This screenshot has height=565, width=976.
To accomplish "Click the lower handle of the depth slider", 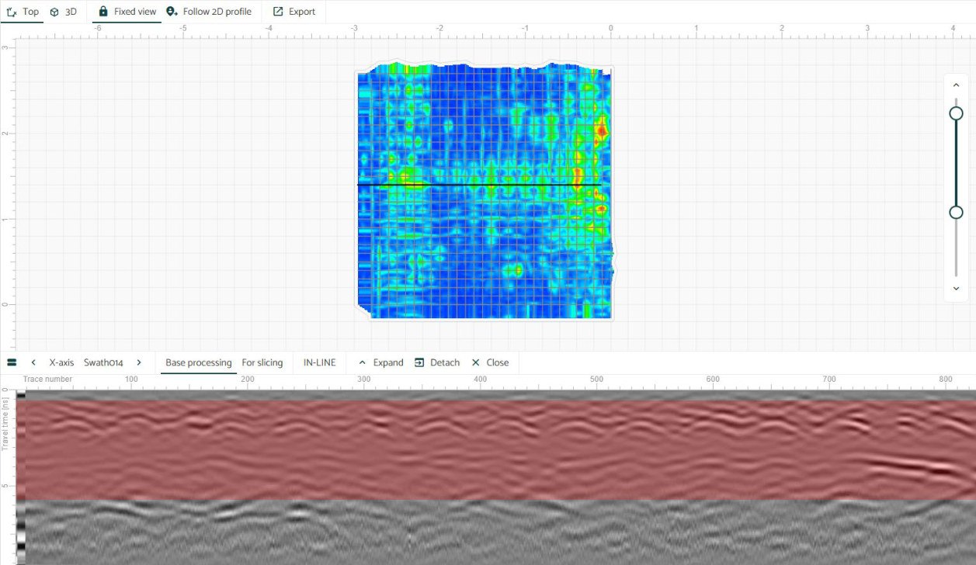I will coord(956,212).
